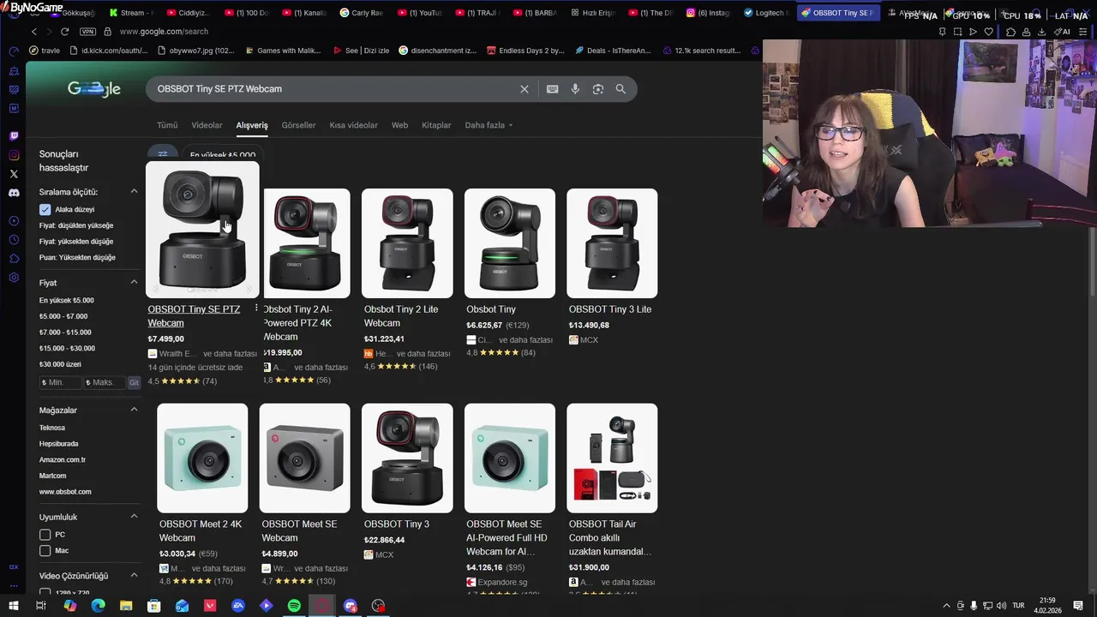Click the Min. price input field
The height and width of the screenshot is (617, 1097).
tap(60, 382)
